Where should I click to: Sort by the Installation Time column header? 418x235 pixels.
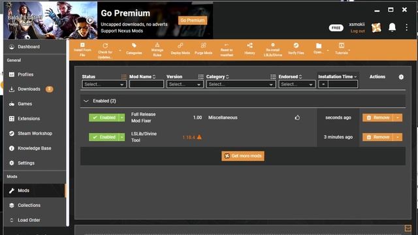pos(337,77)
